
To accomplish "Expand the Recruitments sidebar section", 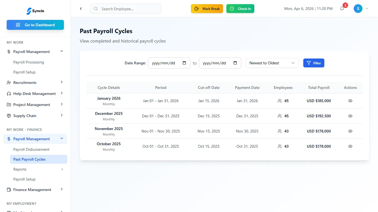I will (35, 83).
